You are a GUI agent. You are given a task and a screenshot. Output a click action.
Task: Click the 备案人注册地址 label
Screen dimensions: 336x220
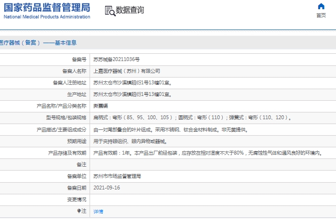point(70,82)
